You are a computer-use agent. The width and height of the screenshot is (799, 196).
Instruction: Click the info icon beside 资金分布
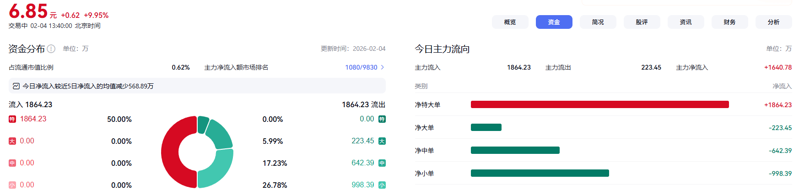coord(51,49)
